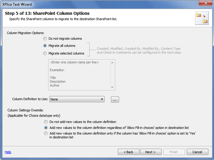Proceed with the Next button
The height and width of the screenshot is (160, 214).
click(x=151, y=152)
